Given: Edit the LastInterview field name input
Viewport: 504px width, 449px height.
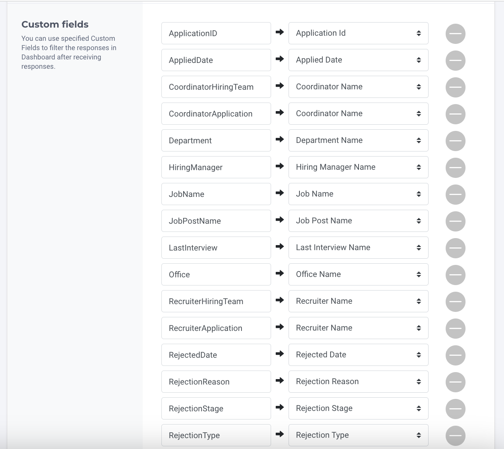Looking at the screenshot, I should point(216,247).
